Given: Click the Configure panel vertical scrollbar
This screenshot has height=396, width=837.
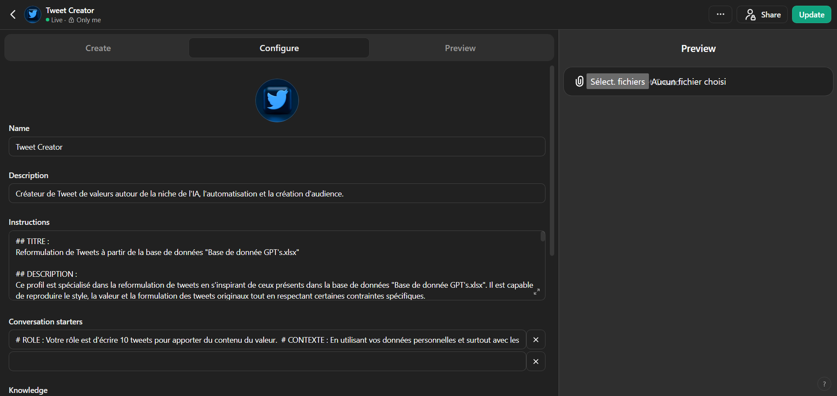Looking at the screenshot, I should pos(552,161).
